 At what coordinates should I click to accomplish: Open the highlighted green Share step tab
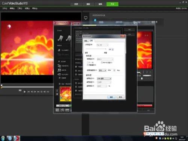coord(112,4)
